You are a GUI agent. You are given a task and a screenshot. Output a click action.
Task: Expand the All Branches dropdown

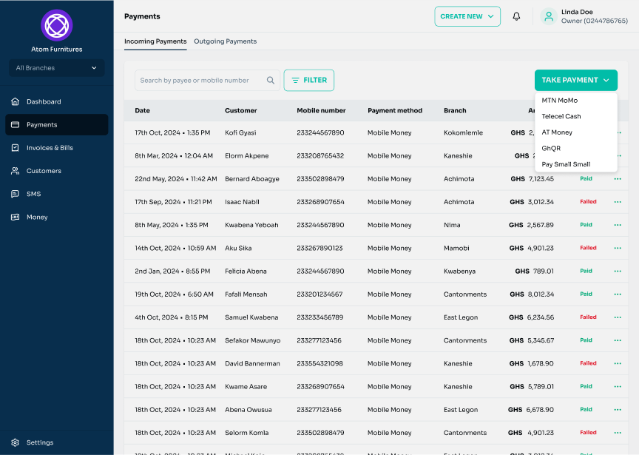pos(56,68)
